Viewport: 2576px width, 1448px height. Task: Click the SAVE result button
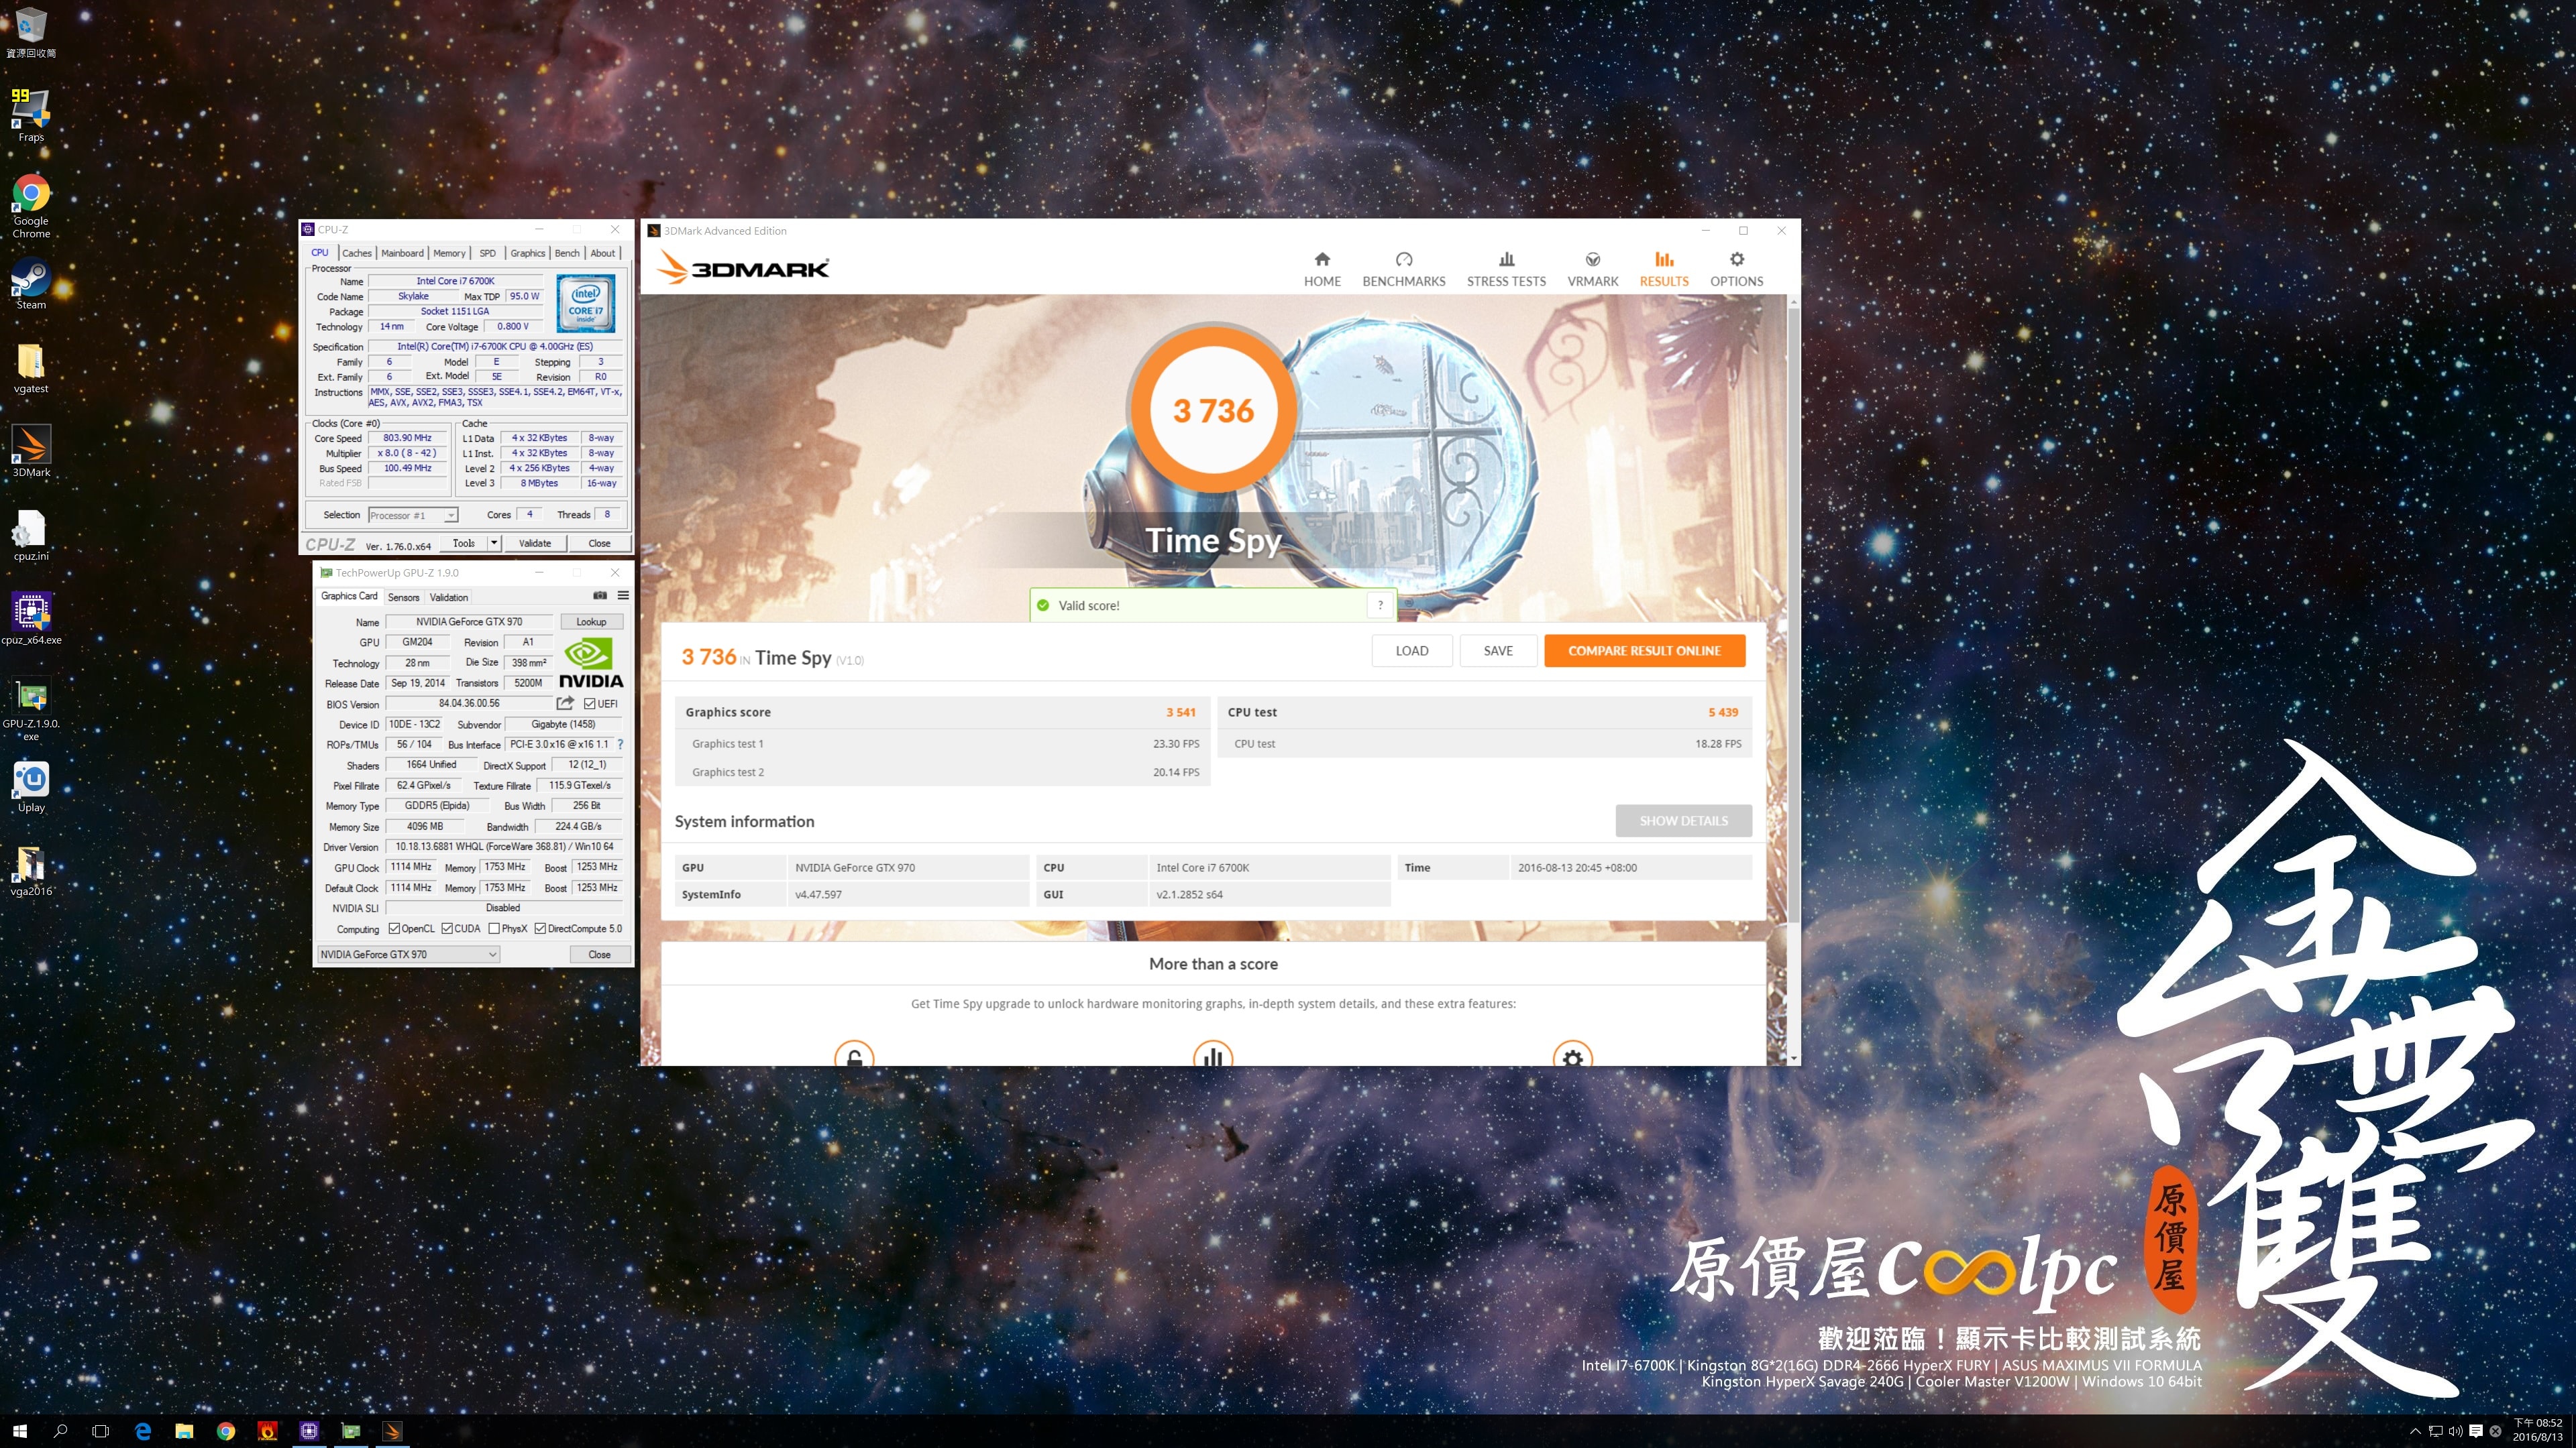(1498, 650)
